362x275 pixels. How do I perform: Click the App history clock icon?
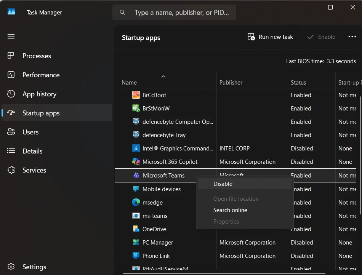11,94
